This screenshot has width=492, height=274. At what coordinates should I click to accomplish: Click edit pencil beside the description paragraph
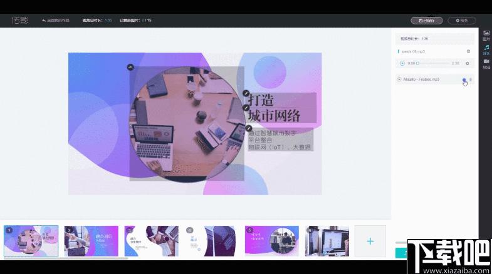click(x=249, y=128)
